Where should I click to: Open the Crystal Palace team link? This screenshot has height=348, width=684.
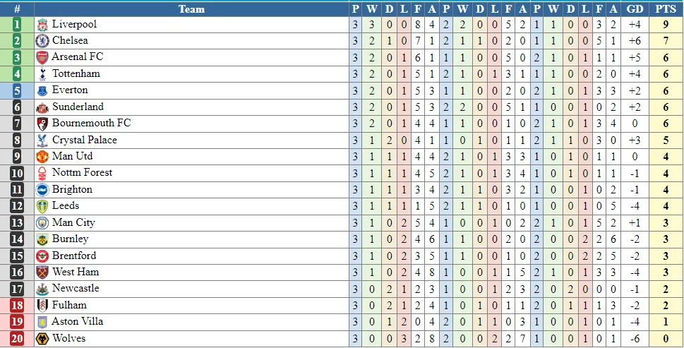point(85,140)
